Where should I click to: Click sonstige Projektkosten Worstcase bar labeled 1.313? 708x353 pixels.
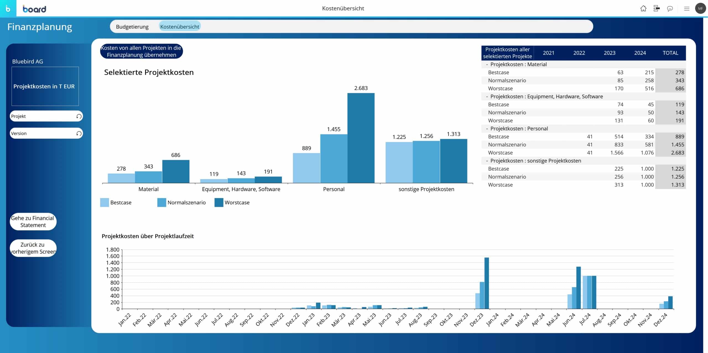click(x=454, y=161)
